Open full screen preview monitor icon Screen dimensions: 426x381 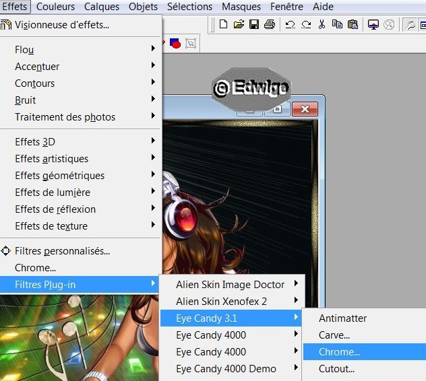tap(373, 25)
